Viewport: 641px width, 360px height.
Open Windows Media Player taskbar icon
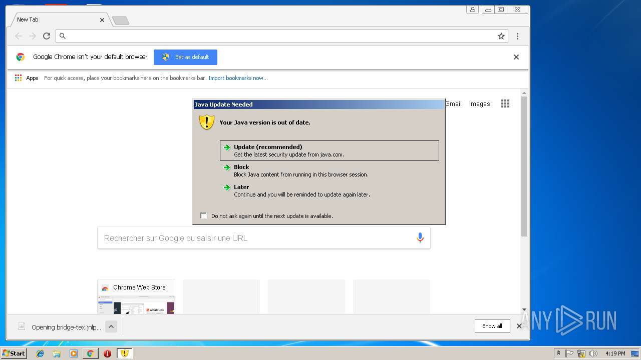point(74,353)
